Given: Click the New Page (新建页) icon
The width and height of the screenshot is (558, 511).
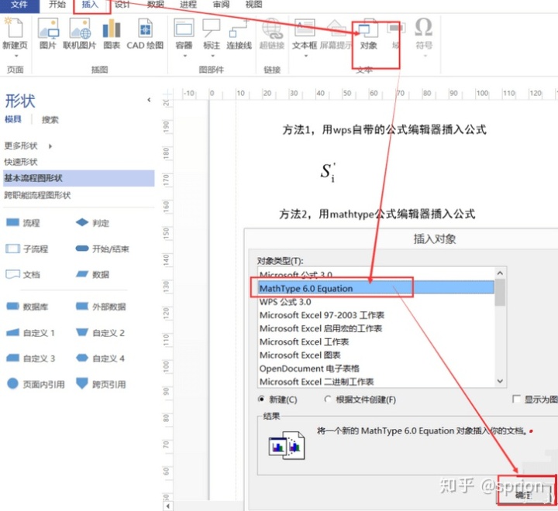Looking at the screenshot, I should [15, 28].
